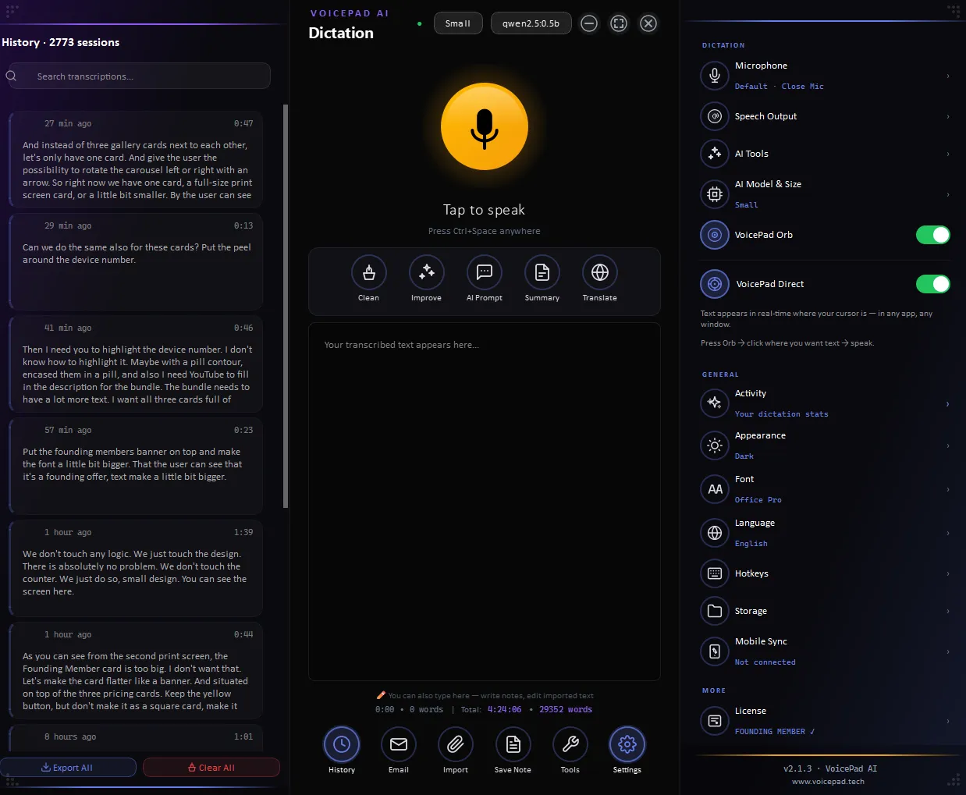Screen dimensions: 966x795
Task: Open the 57 min ago session card
Action: [x=136, y=466]
